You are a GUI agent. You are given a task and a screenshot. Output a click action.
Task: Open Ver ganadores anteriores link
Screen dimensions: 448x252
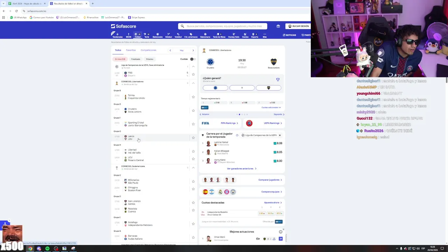click(241, 169)
